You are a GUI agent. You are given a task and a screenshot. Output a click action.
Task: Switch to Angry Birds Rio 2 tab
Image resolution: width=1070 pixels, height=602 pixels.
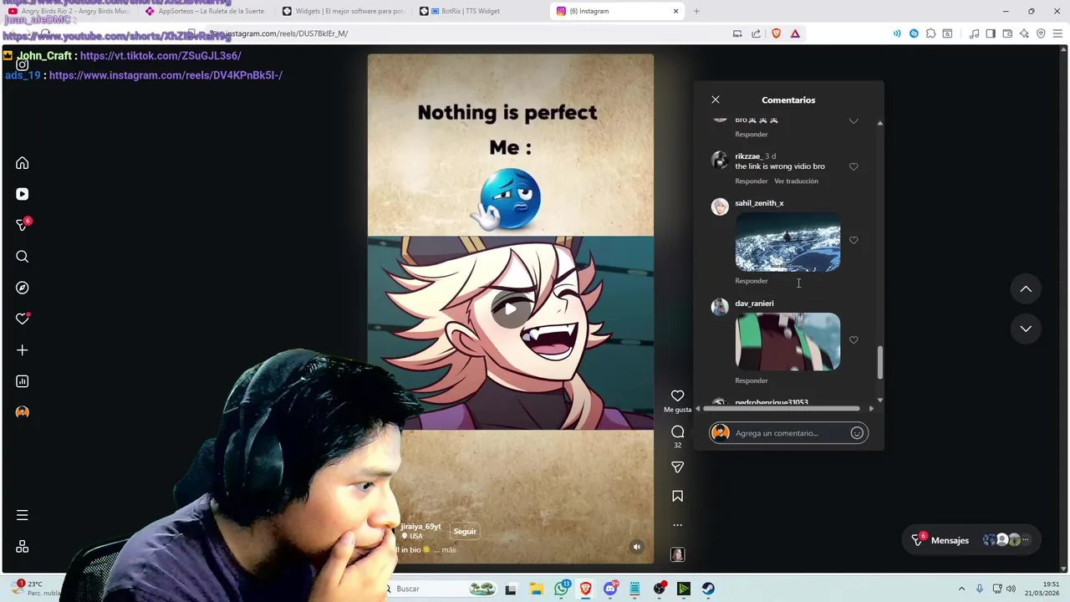tap(67, 11)
